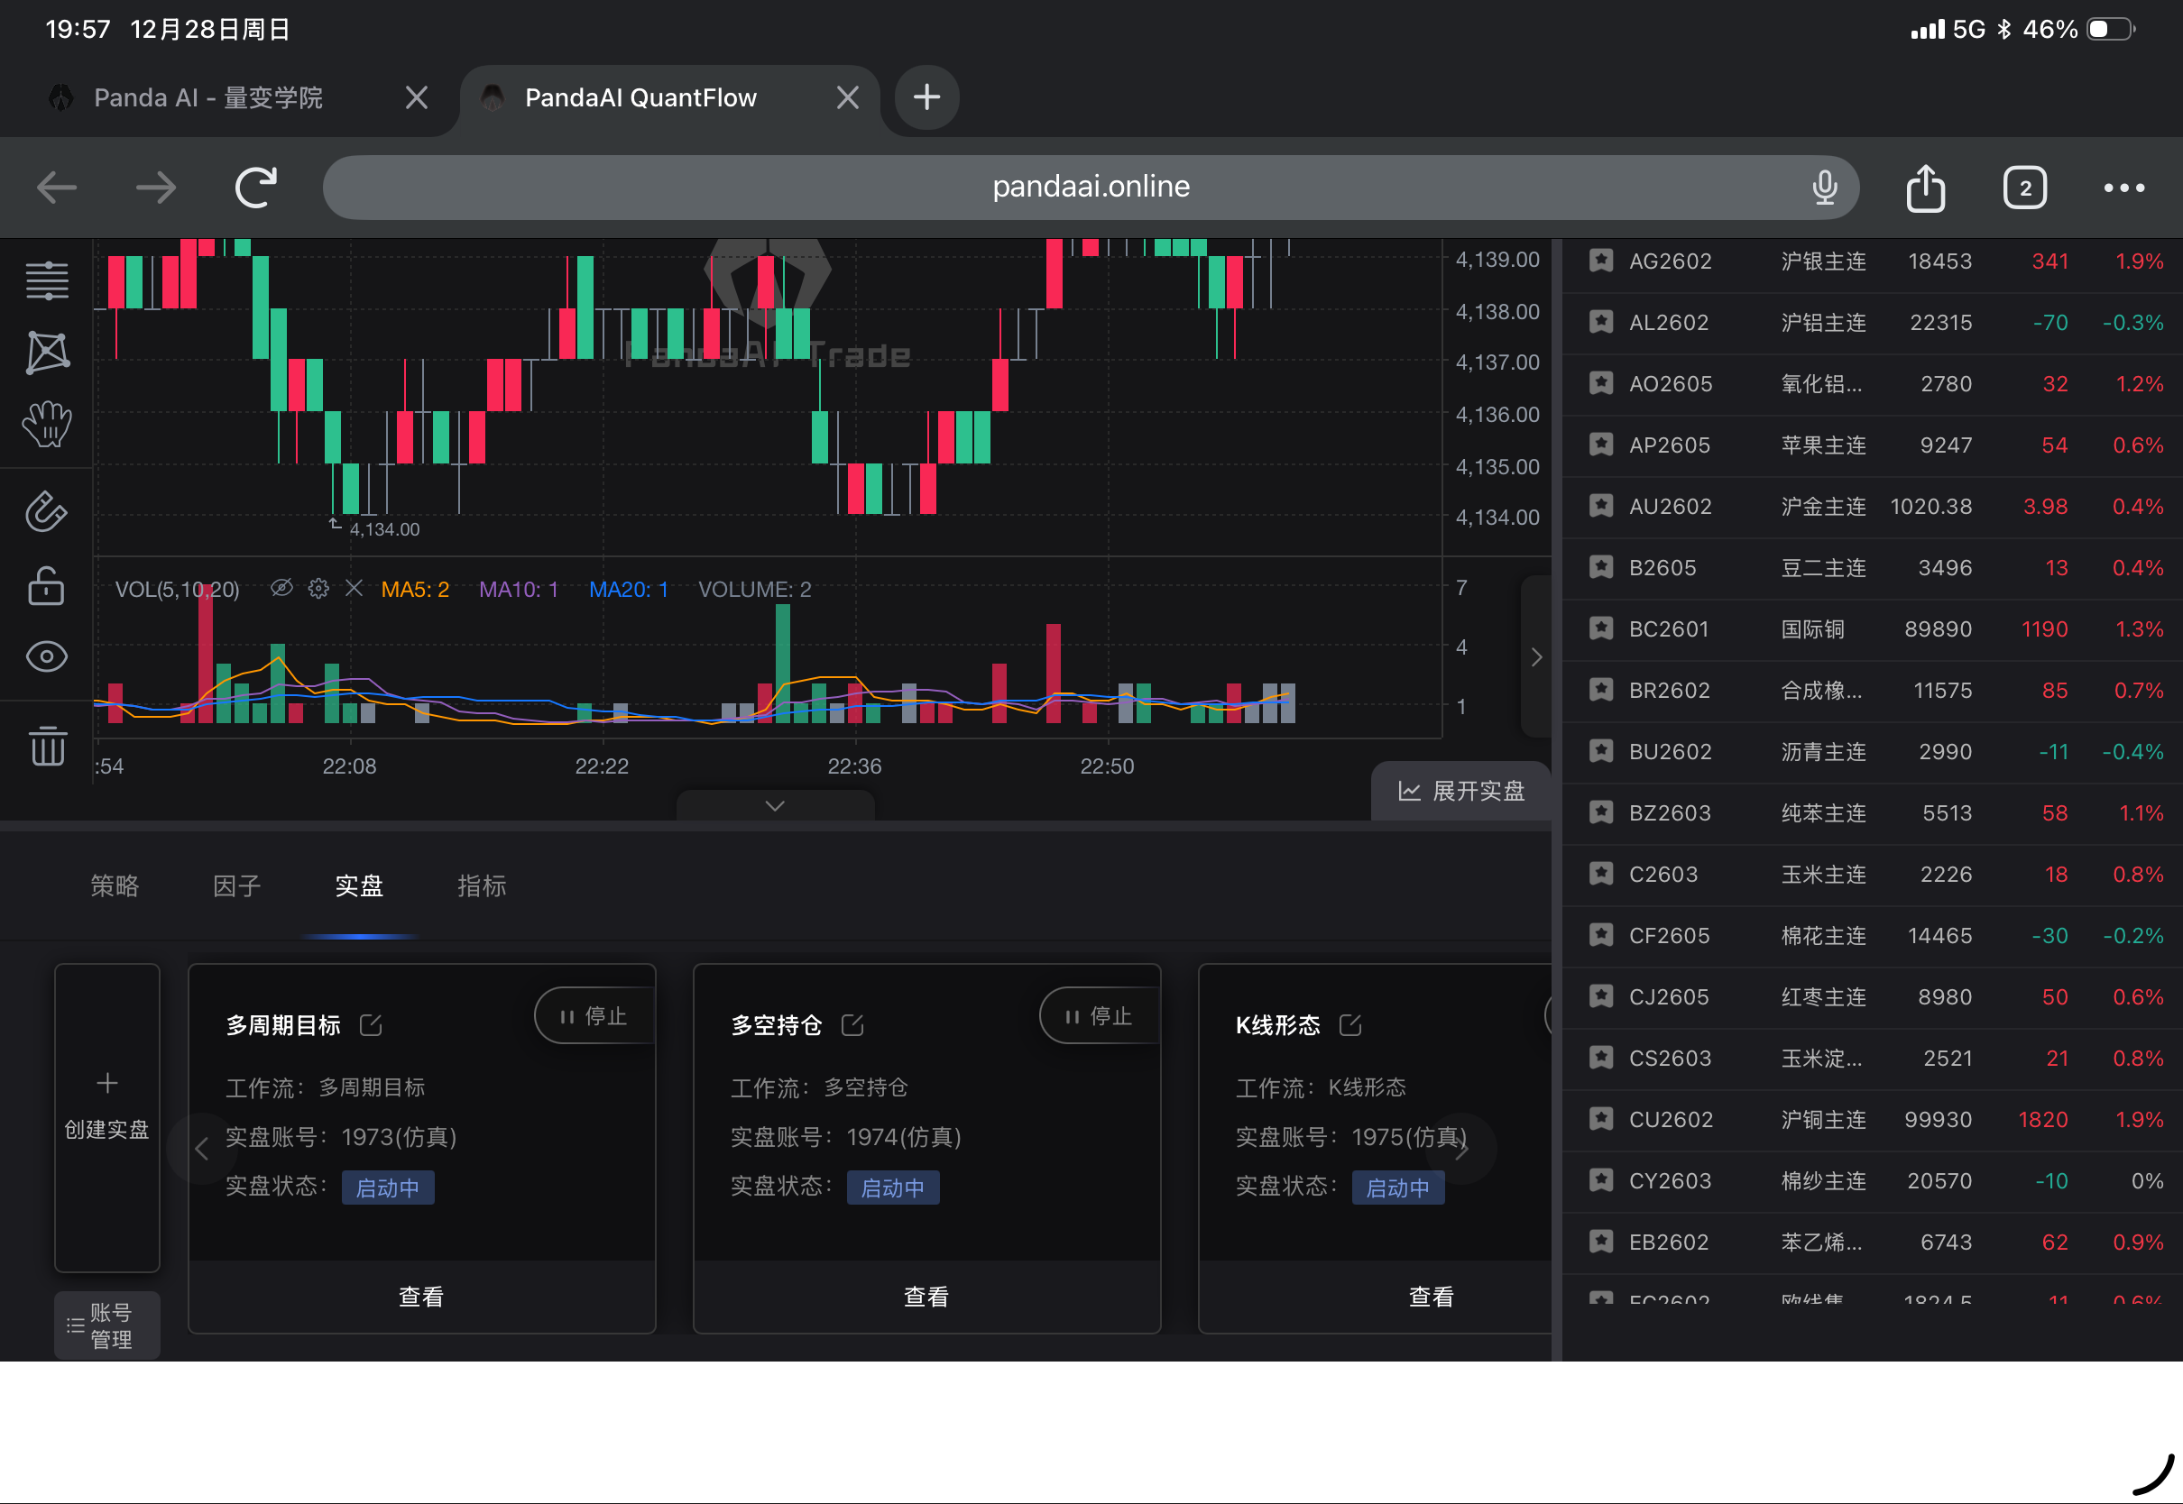The width and height of the screenshot is (2183, 1504).
Task: View details of K线形态 card
Action: [x=1432, y=1297]
